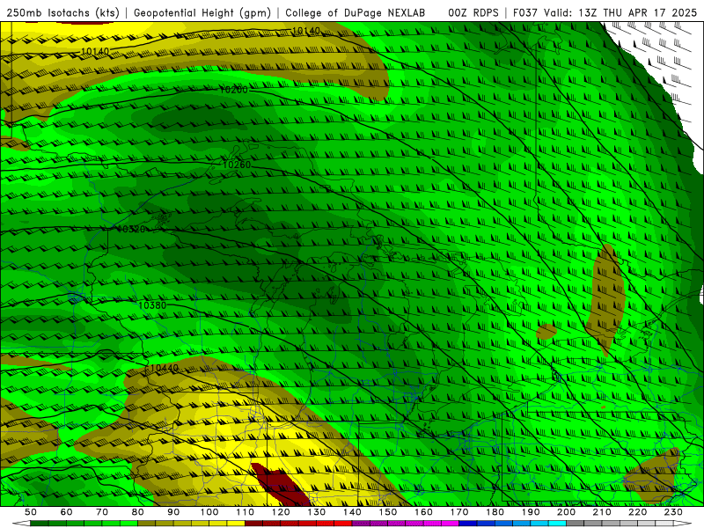
Task: Select the '00Z RDPS' model run label
Action: [473, 13]
